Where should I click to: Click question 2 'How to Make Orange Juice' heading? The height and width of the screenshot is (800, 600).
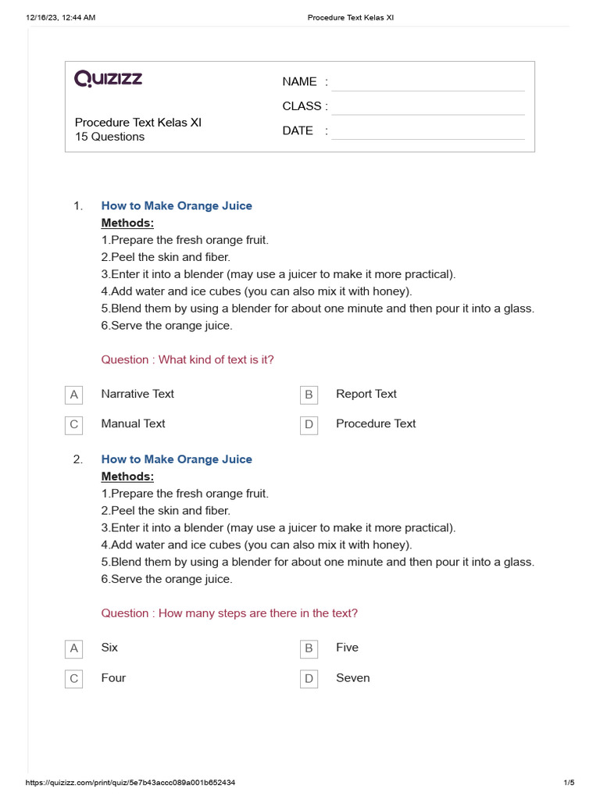pyautogui.click(x=177, y=459)
